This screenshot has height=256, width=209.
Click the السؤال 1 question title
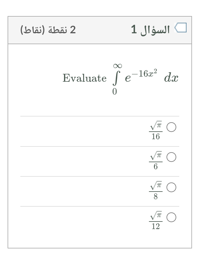150,30
